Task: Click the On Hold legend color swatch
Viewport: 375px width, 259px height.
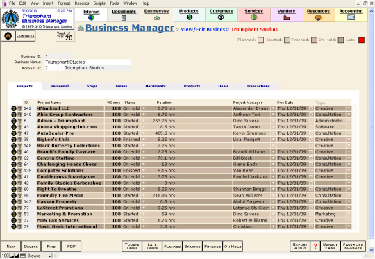Action: (x=341, y=40)
